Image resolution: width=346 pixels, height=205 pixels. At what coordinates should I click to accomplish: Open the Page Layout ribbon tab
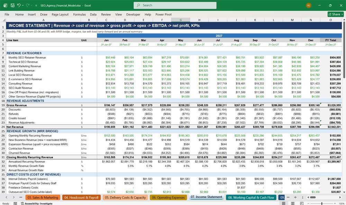[60, 14]
